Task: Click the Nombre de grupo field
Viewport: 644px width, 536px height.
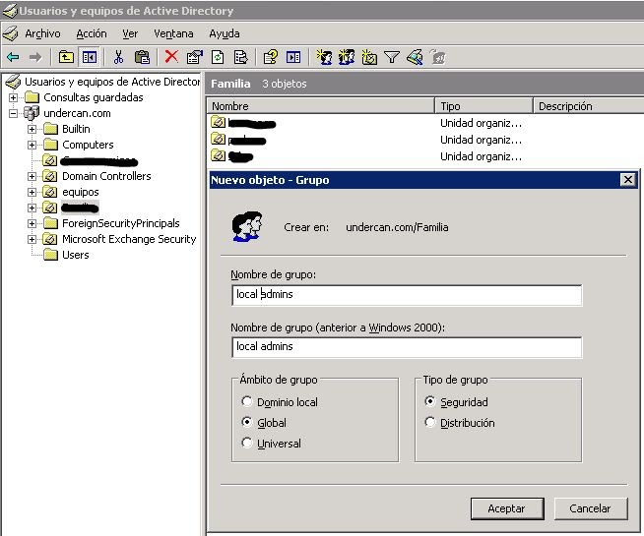Action: pyautogui.click(x=407, y=295)
